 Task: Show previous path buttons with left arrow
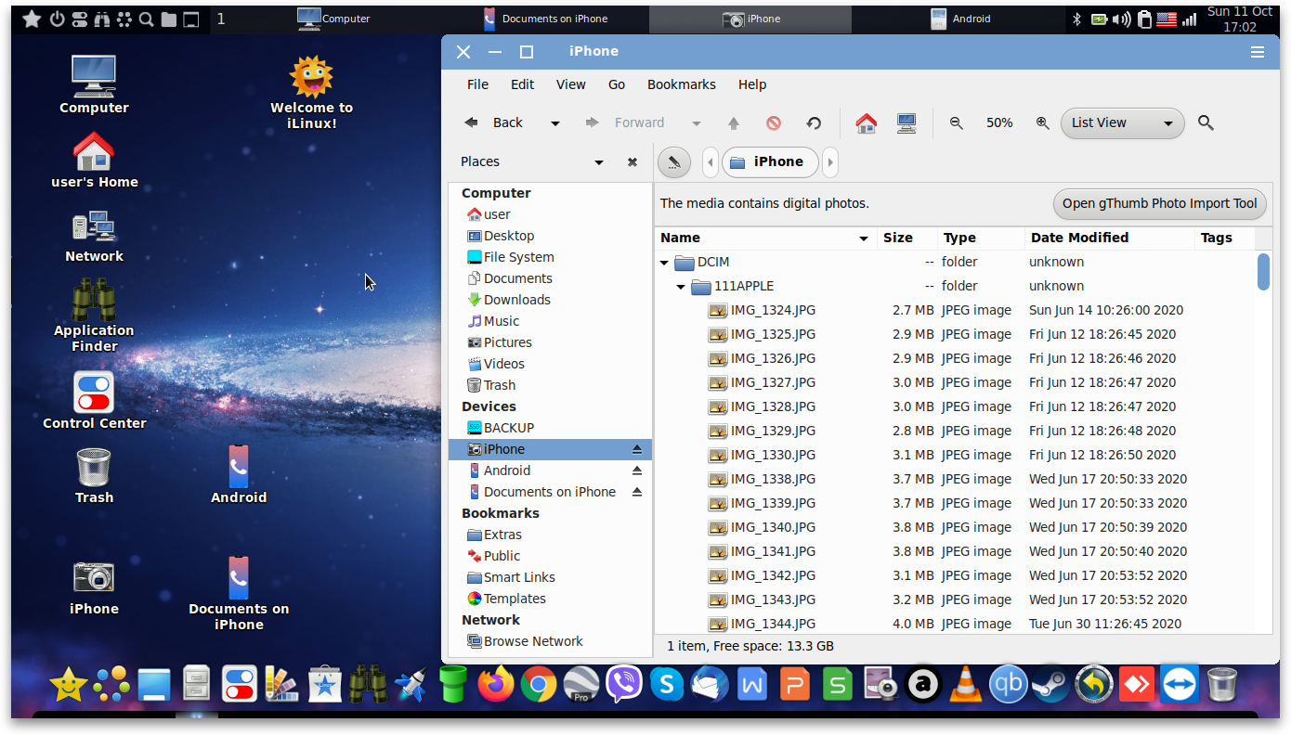pos(711,162)
